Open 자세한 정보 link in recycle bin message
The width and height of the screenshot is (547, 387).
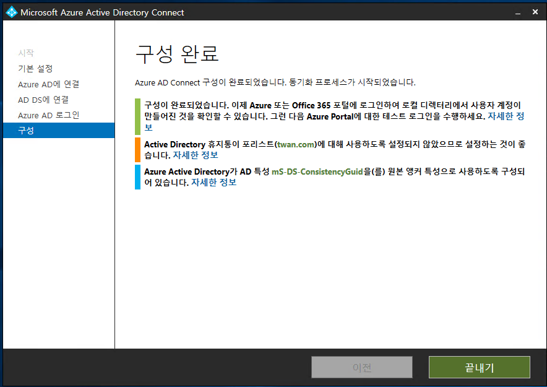click(x=196, y=155)
